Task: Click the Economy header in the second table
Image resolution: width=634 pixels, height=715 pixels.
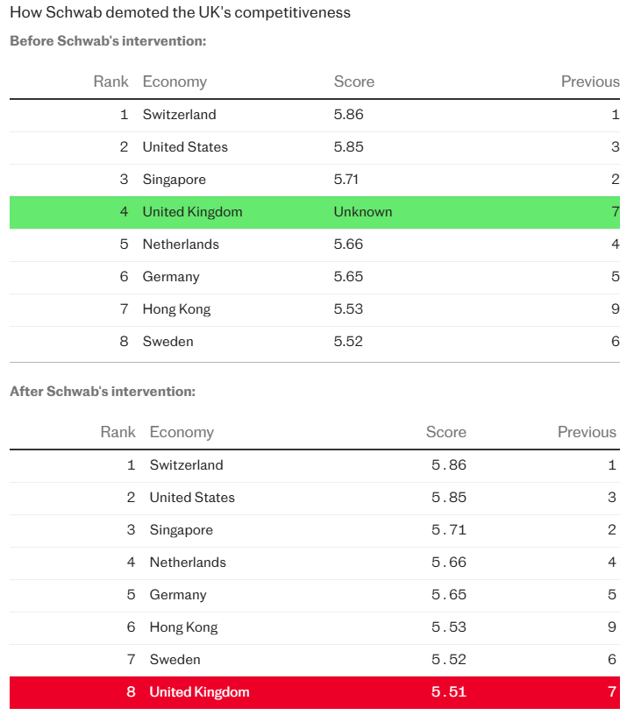Action: (x=182, y=432)
